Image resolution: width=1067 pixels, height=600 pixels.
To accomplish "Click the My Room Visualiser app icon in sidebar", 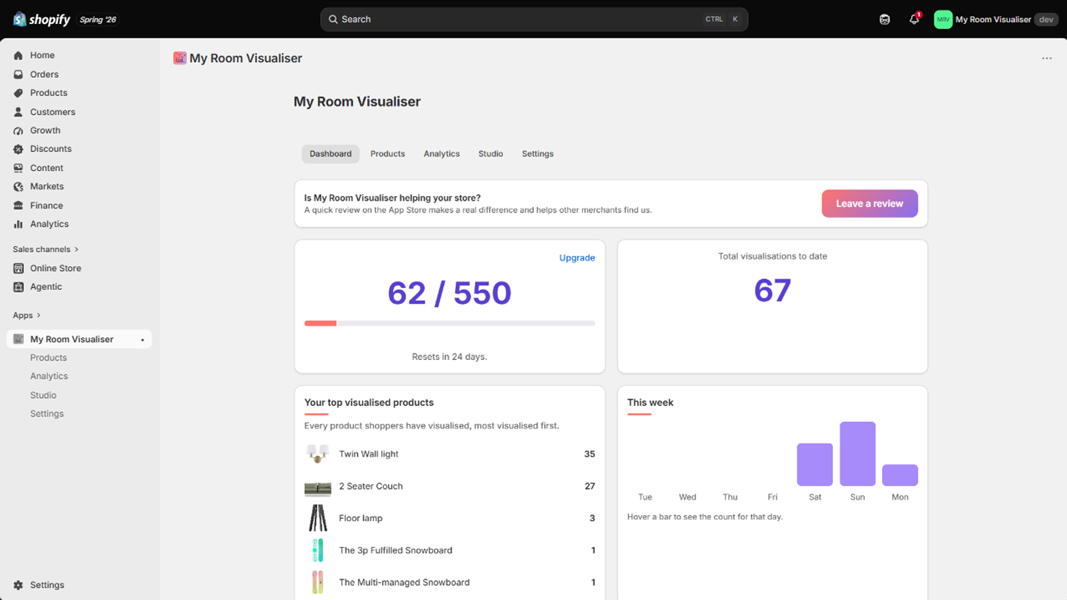I will click(18, 339).
